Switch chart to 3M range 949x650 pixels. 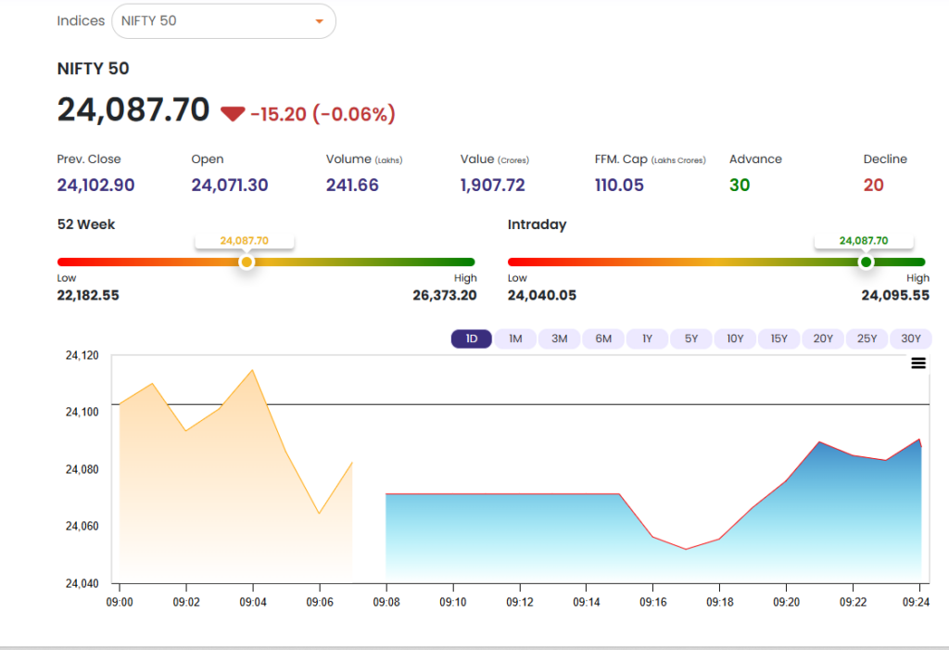559,338
